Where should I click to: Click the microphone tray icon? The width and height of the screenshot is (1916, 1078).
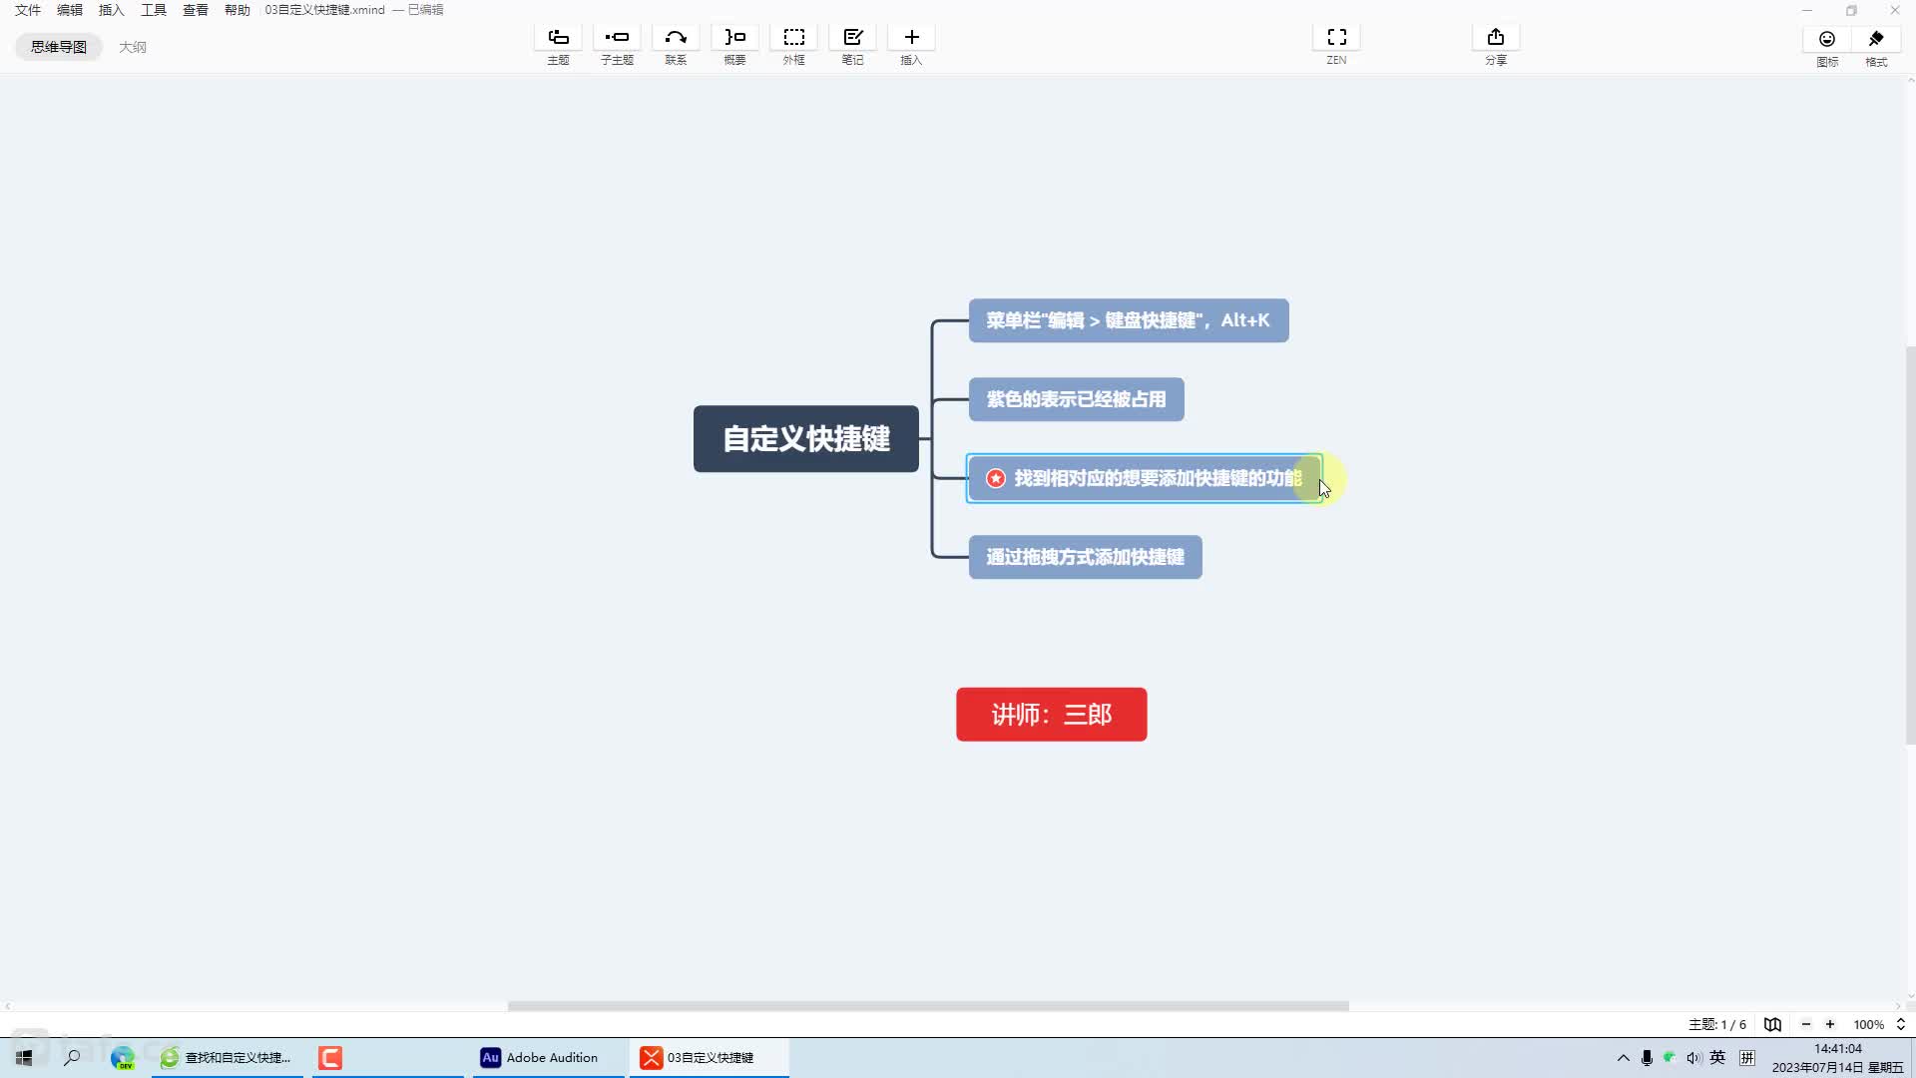click(x=1647, y=1057)
